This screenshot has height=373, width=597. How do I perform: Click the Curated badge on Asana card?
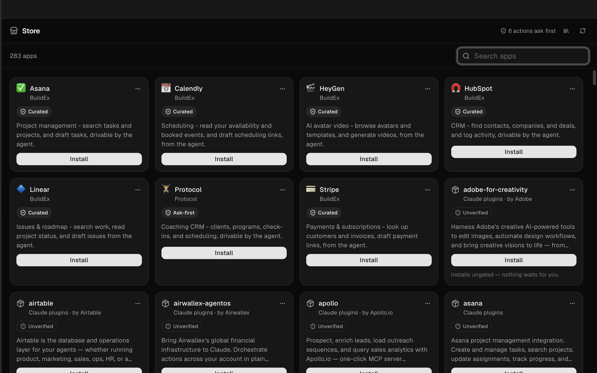click(x=34, y=112)
